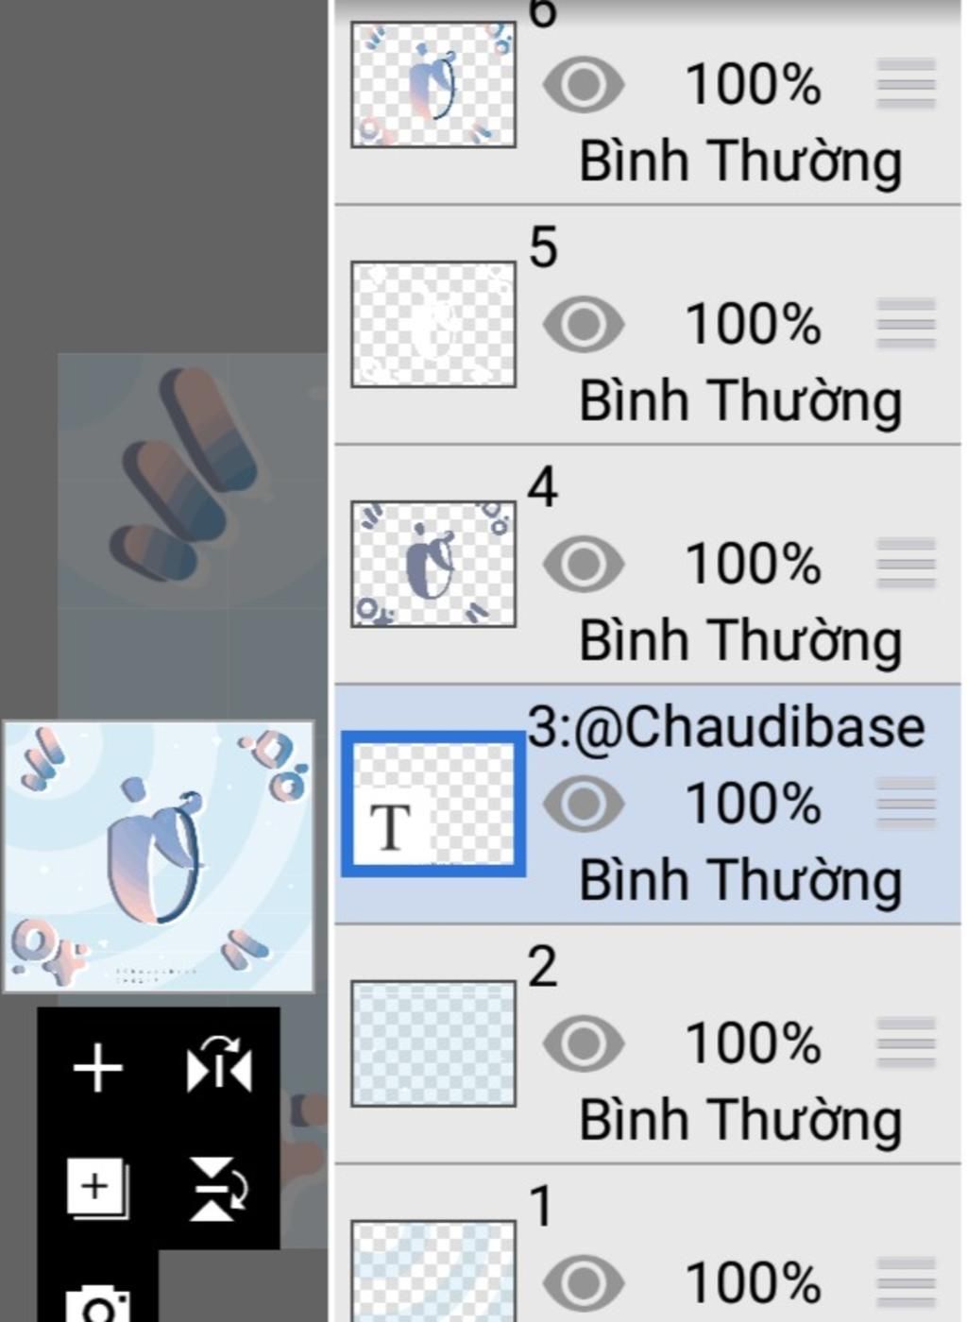Grab the reorder handle of layer 5

point(906,324)
